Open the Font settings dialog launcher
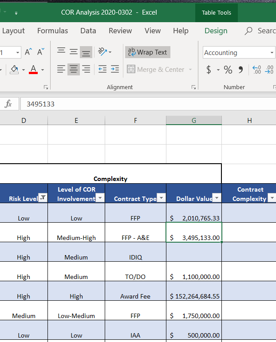Image resolution: width=276 pixels, height=342 pixels. pos(46,87)
